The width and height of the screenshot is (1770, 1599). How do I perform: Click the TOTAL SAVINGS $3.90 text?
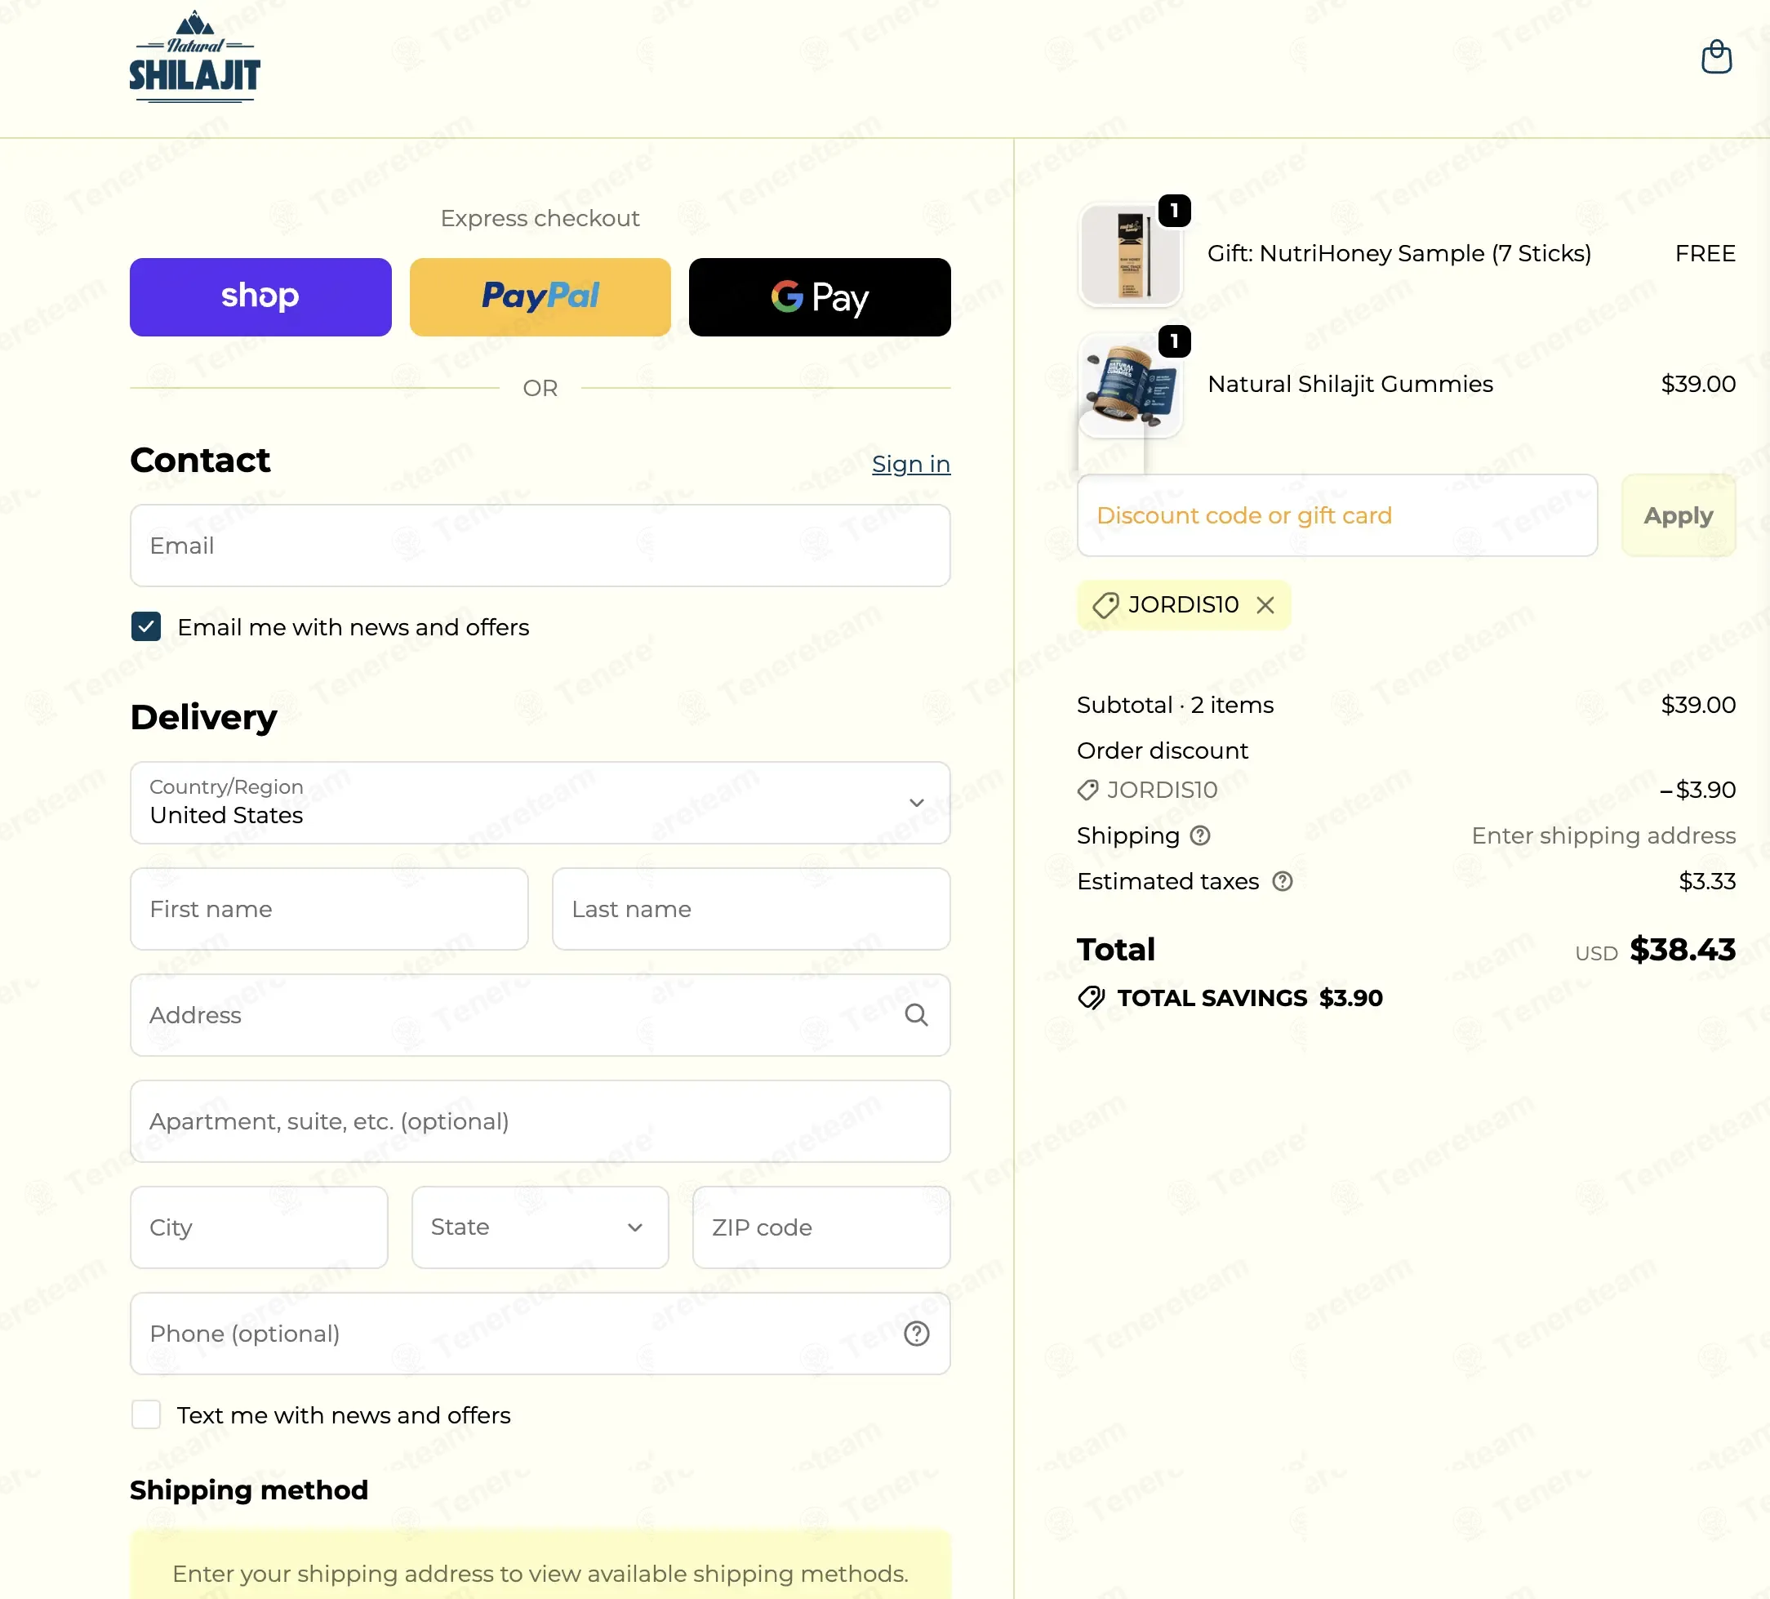pos(1249,997)
